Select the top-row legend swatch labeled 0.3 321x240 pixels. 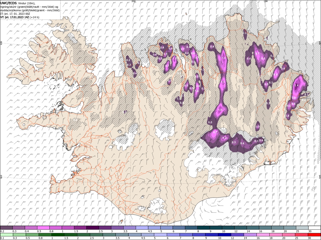click(x=19, y=228)
